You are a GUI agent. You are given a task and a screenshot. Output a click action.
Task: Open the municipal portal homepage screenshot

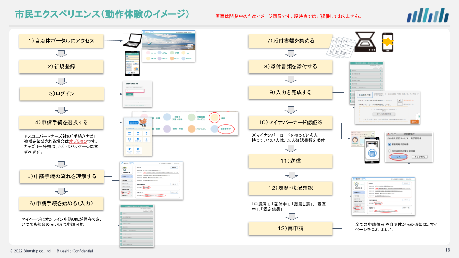[169, 46]
